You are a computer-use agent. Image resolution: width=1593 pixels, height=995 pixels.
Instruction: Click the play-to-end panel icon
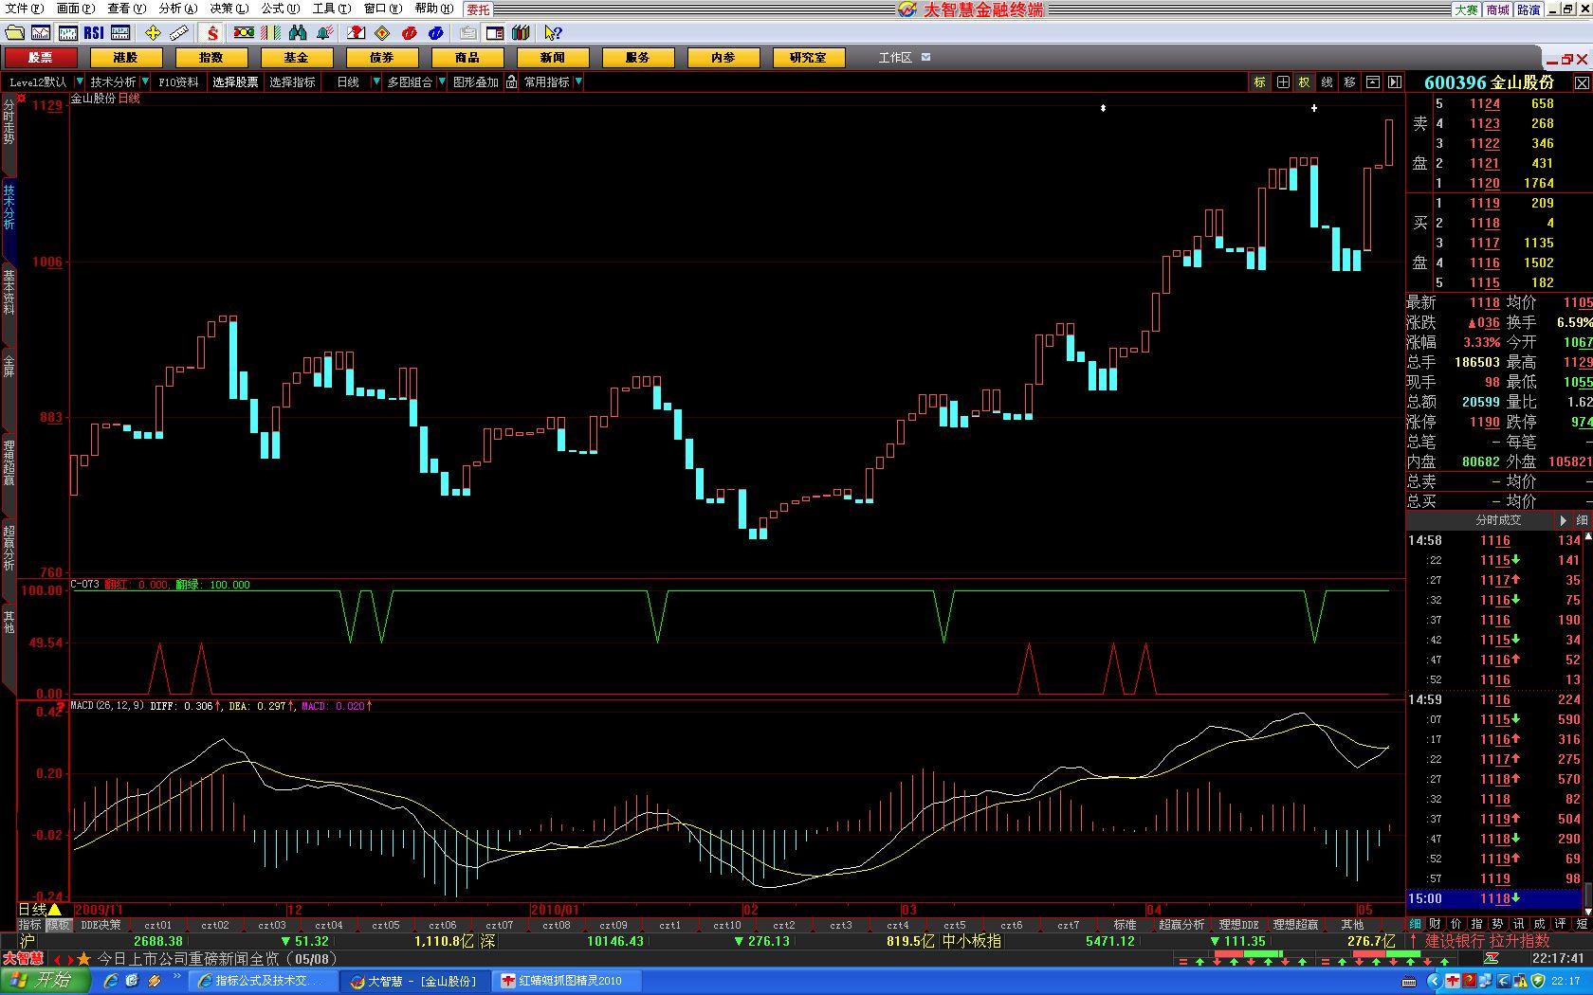coord(1394,82)
